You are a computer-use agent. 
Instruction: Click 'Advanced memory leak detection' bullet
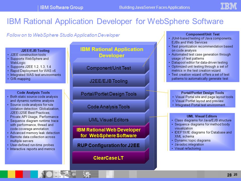35,133
